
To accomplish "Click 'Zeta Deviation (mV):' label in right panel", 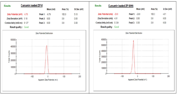I will point(105,18).
